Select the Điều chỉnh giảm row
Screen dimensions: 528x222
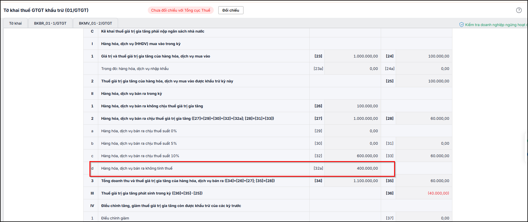pos(268,217)
